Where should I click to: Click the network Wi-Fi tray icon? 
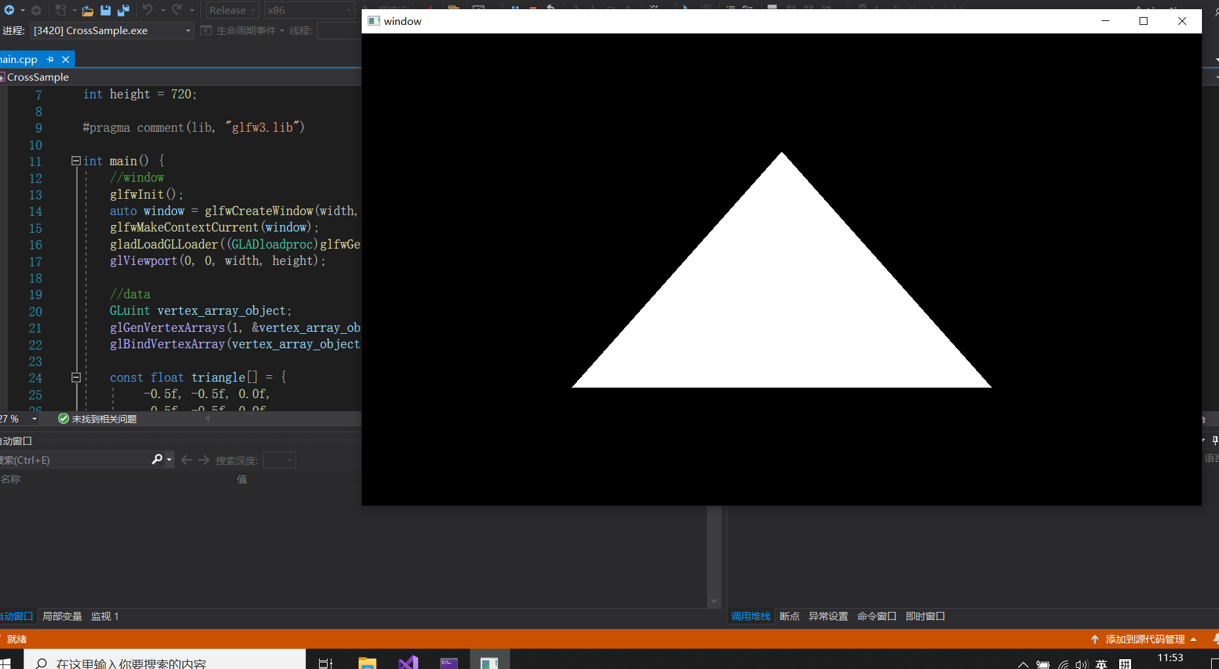click(1063, 664)
